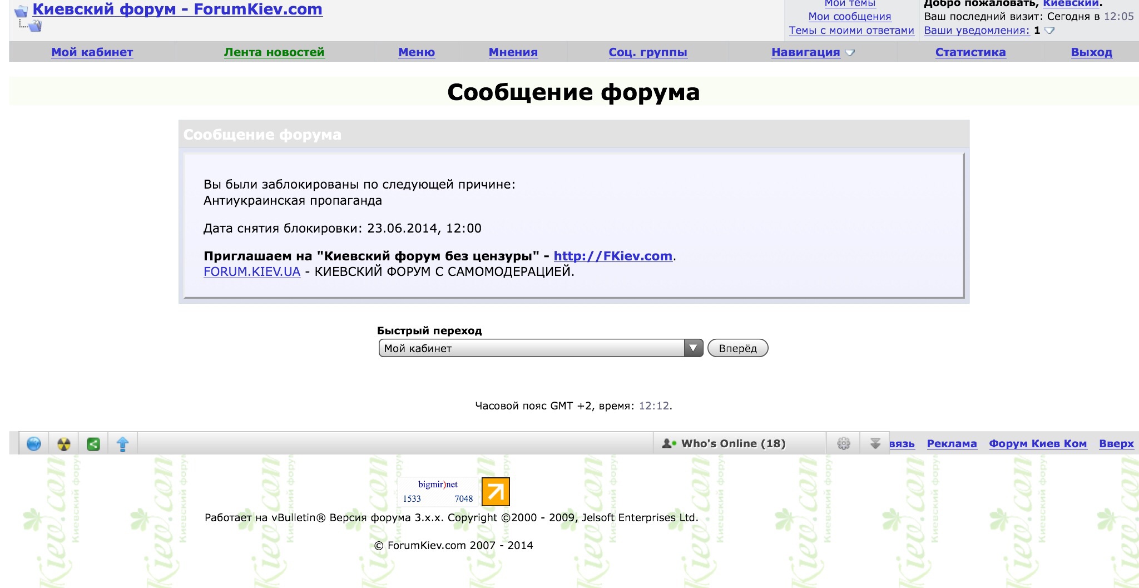This screenshot has height=588, width=1139.
Task: Click the globe icon in bottom toolbar
Action: coord(34,444)
